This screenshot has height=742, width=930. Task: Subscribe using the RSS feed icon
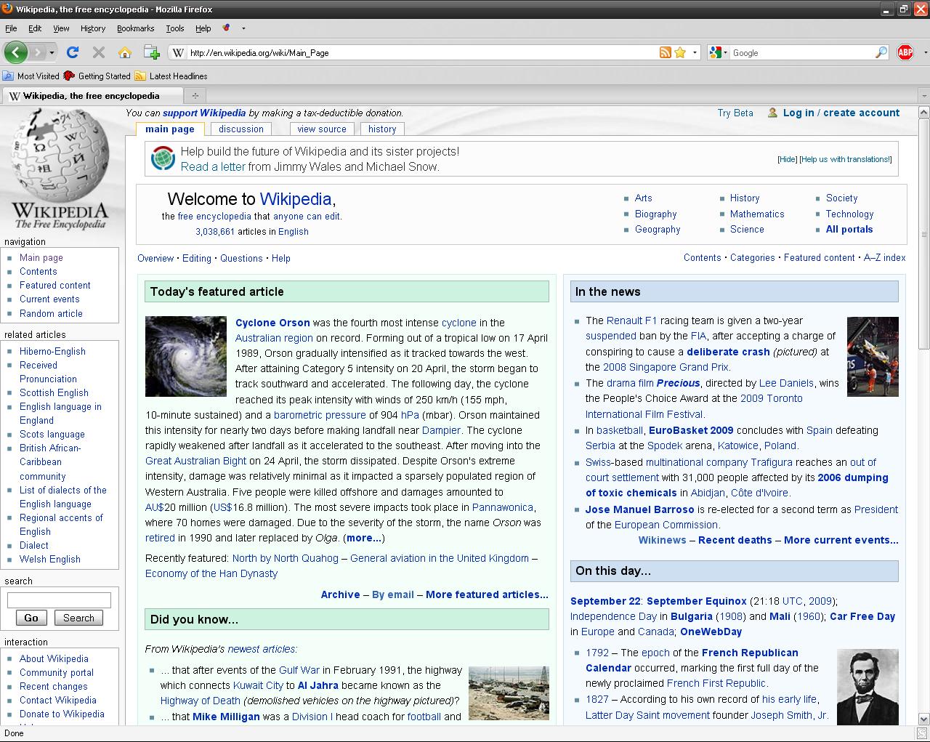665,52
